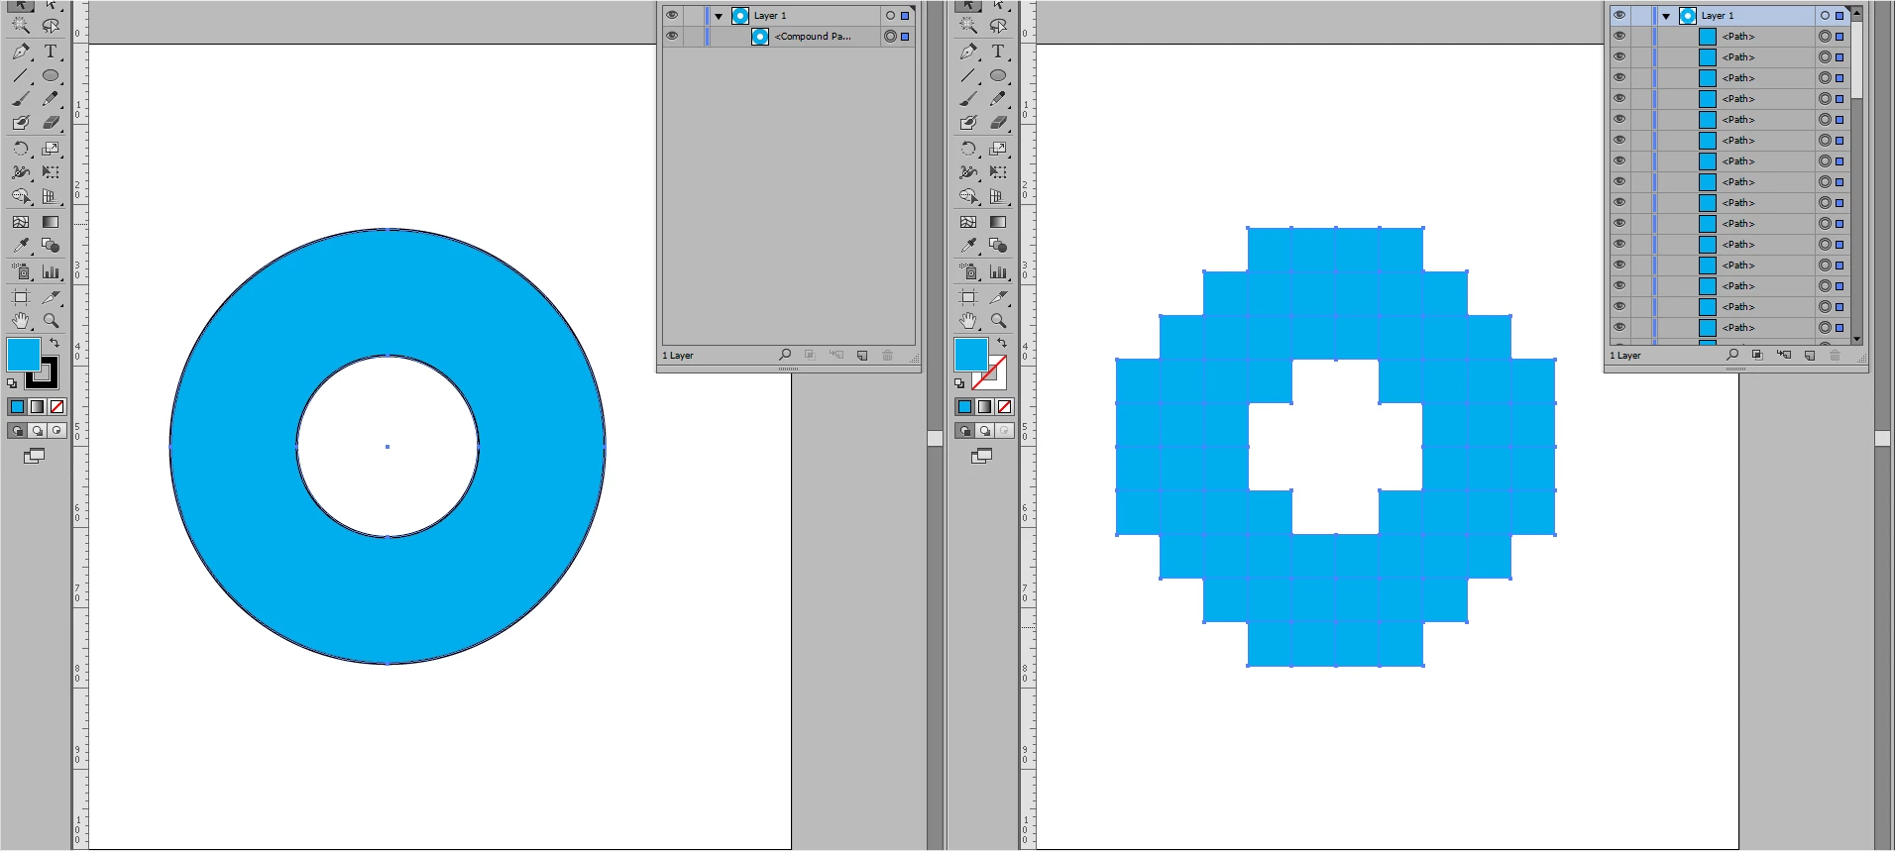The height and width of the screenshot is (851, 1895).
Task: Click the target circle of Compound Path
Action: (x=890, y=37)
